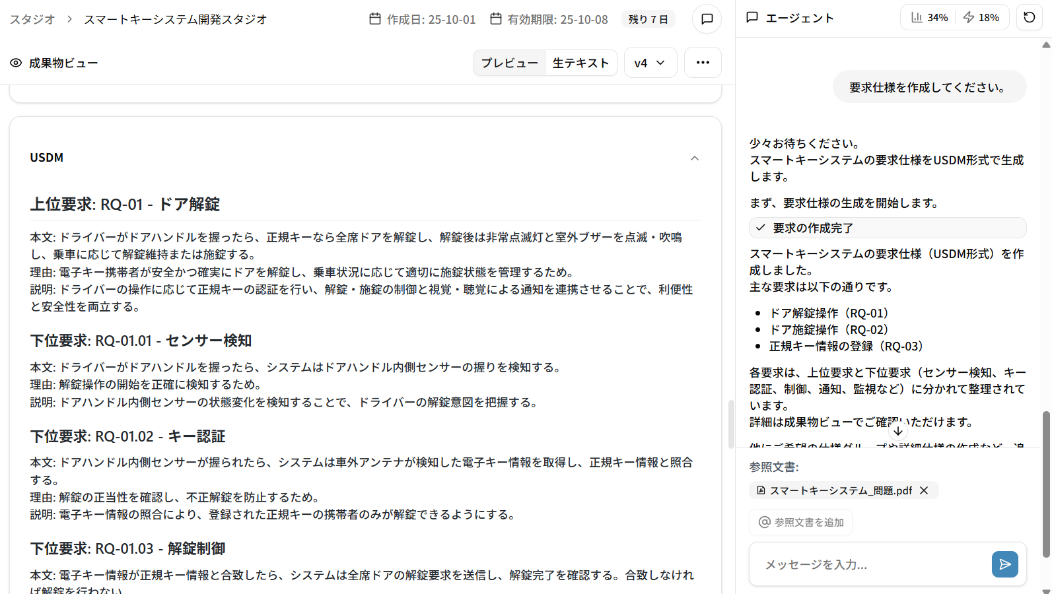Send message with paper plane button
This screenshot has width=1052, height=594.
click(x=1004, y=564)
